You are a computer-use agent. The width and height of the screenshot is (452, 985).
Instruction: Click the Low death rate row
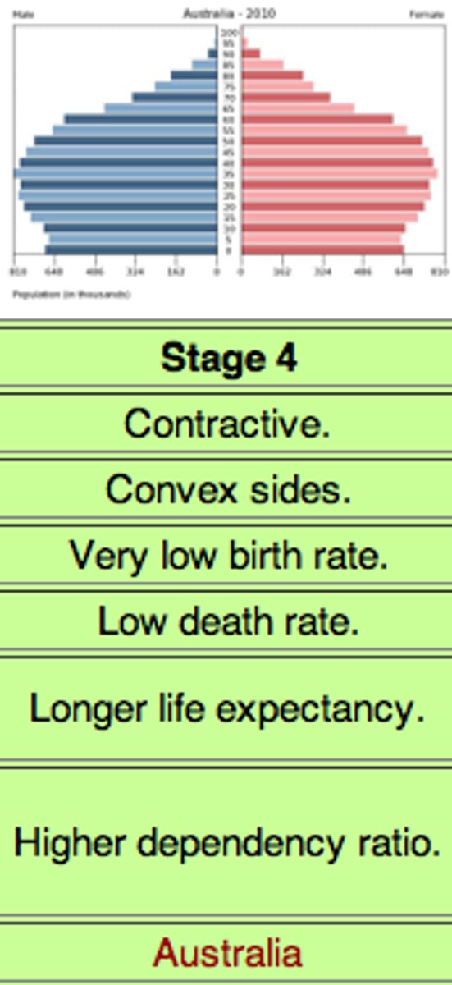(x=226, y=621)
